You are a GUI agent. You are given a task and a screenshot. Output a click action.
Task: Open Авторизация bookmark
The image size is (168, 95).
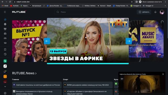pyautogui.click(x=35, y=6)
